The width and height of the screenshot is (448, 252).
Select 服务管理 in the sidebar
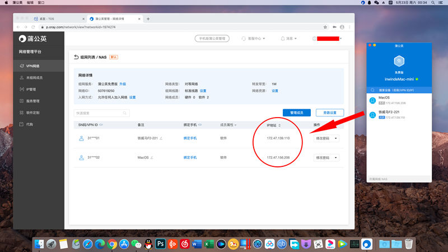pyautogui.click(x=39, y=101)
